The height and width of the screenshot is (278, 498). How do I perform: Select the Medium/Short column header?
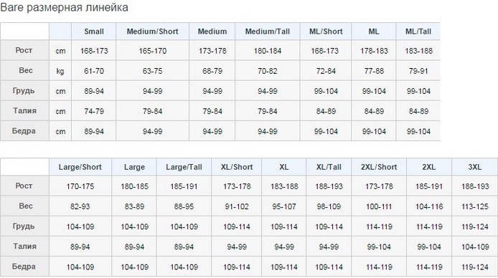point(152,32)
